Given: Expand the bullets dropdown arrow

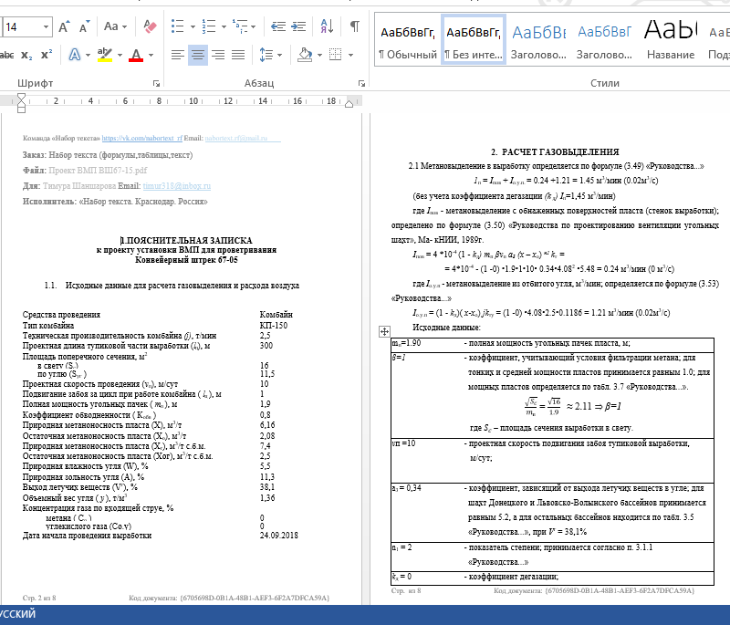Looking at the screenshot, I should point(193,27).
